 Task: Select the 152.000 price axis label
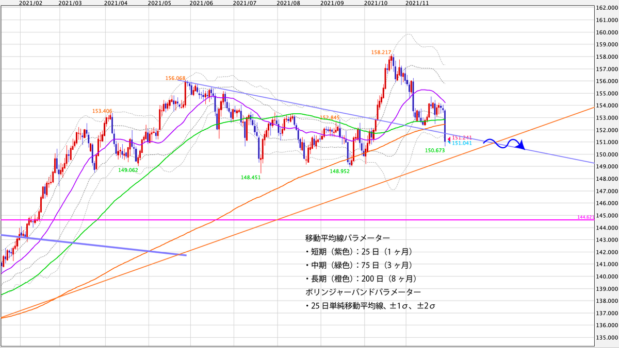pyautogui.click(x=607, y=130)
